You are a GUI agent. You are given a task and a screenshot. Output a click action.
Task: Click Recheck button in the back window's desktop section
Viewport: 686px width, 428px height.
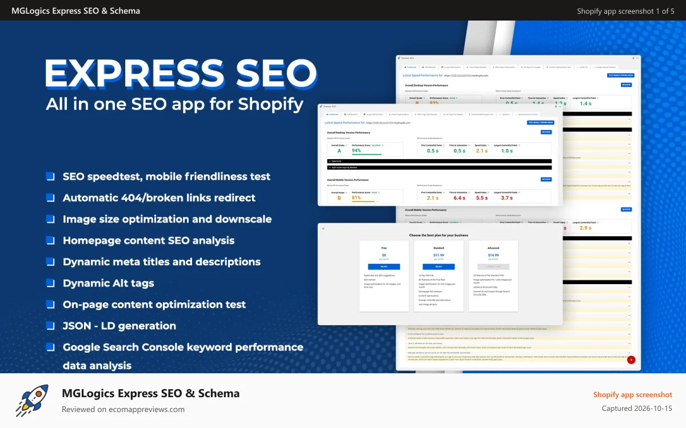[x=627, y=84]
